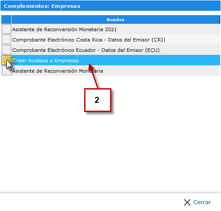Click the red annotation box labeled 2

(x=98, y=100)
